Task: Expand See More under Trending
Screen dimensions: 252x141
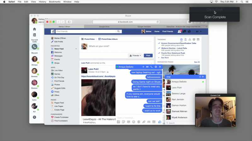Action: [165, 58]
